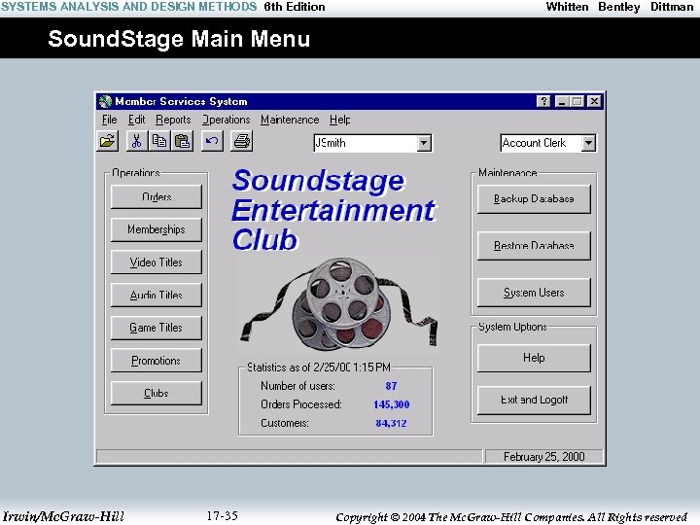Screen dimensions: 700x525
Task: Open the System Users button
Action: [x=534, y=293]
